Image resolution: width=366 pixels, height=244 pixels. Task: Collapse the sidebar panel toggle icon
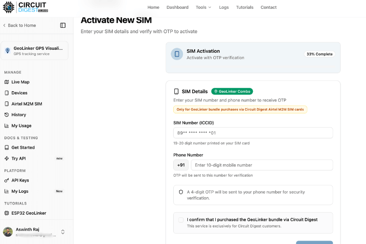(x=63, y=25)
